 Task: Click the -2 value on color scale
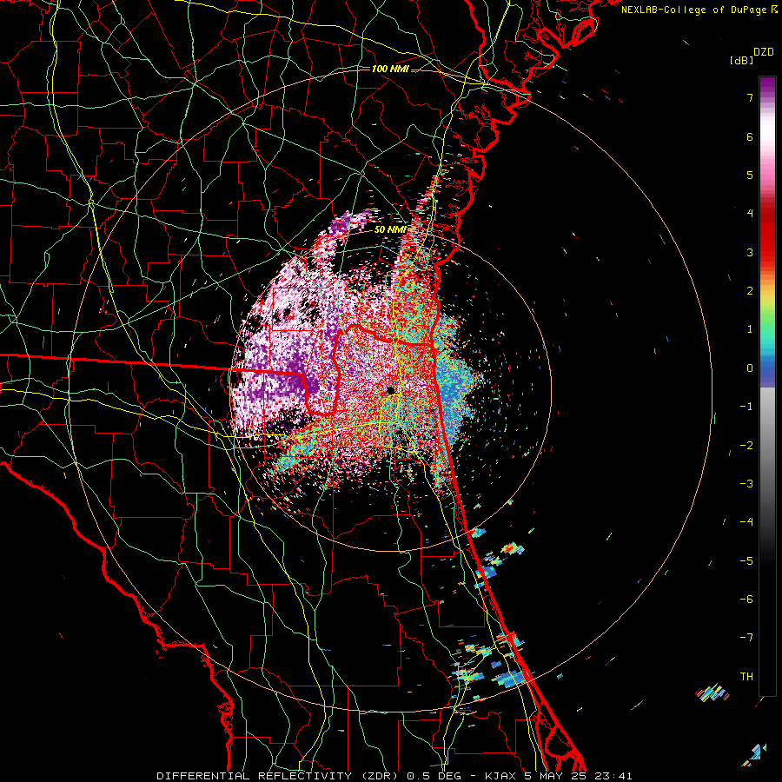(746, 446)
